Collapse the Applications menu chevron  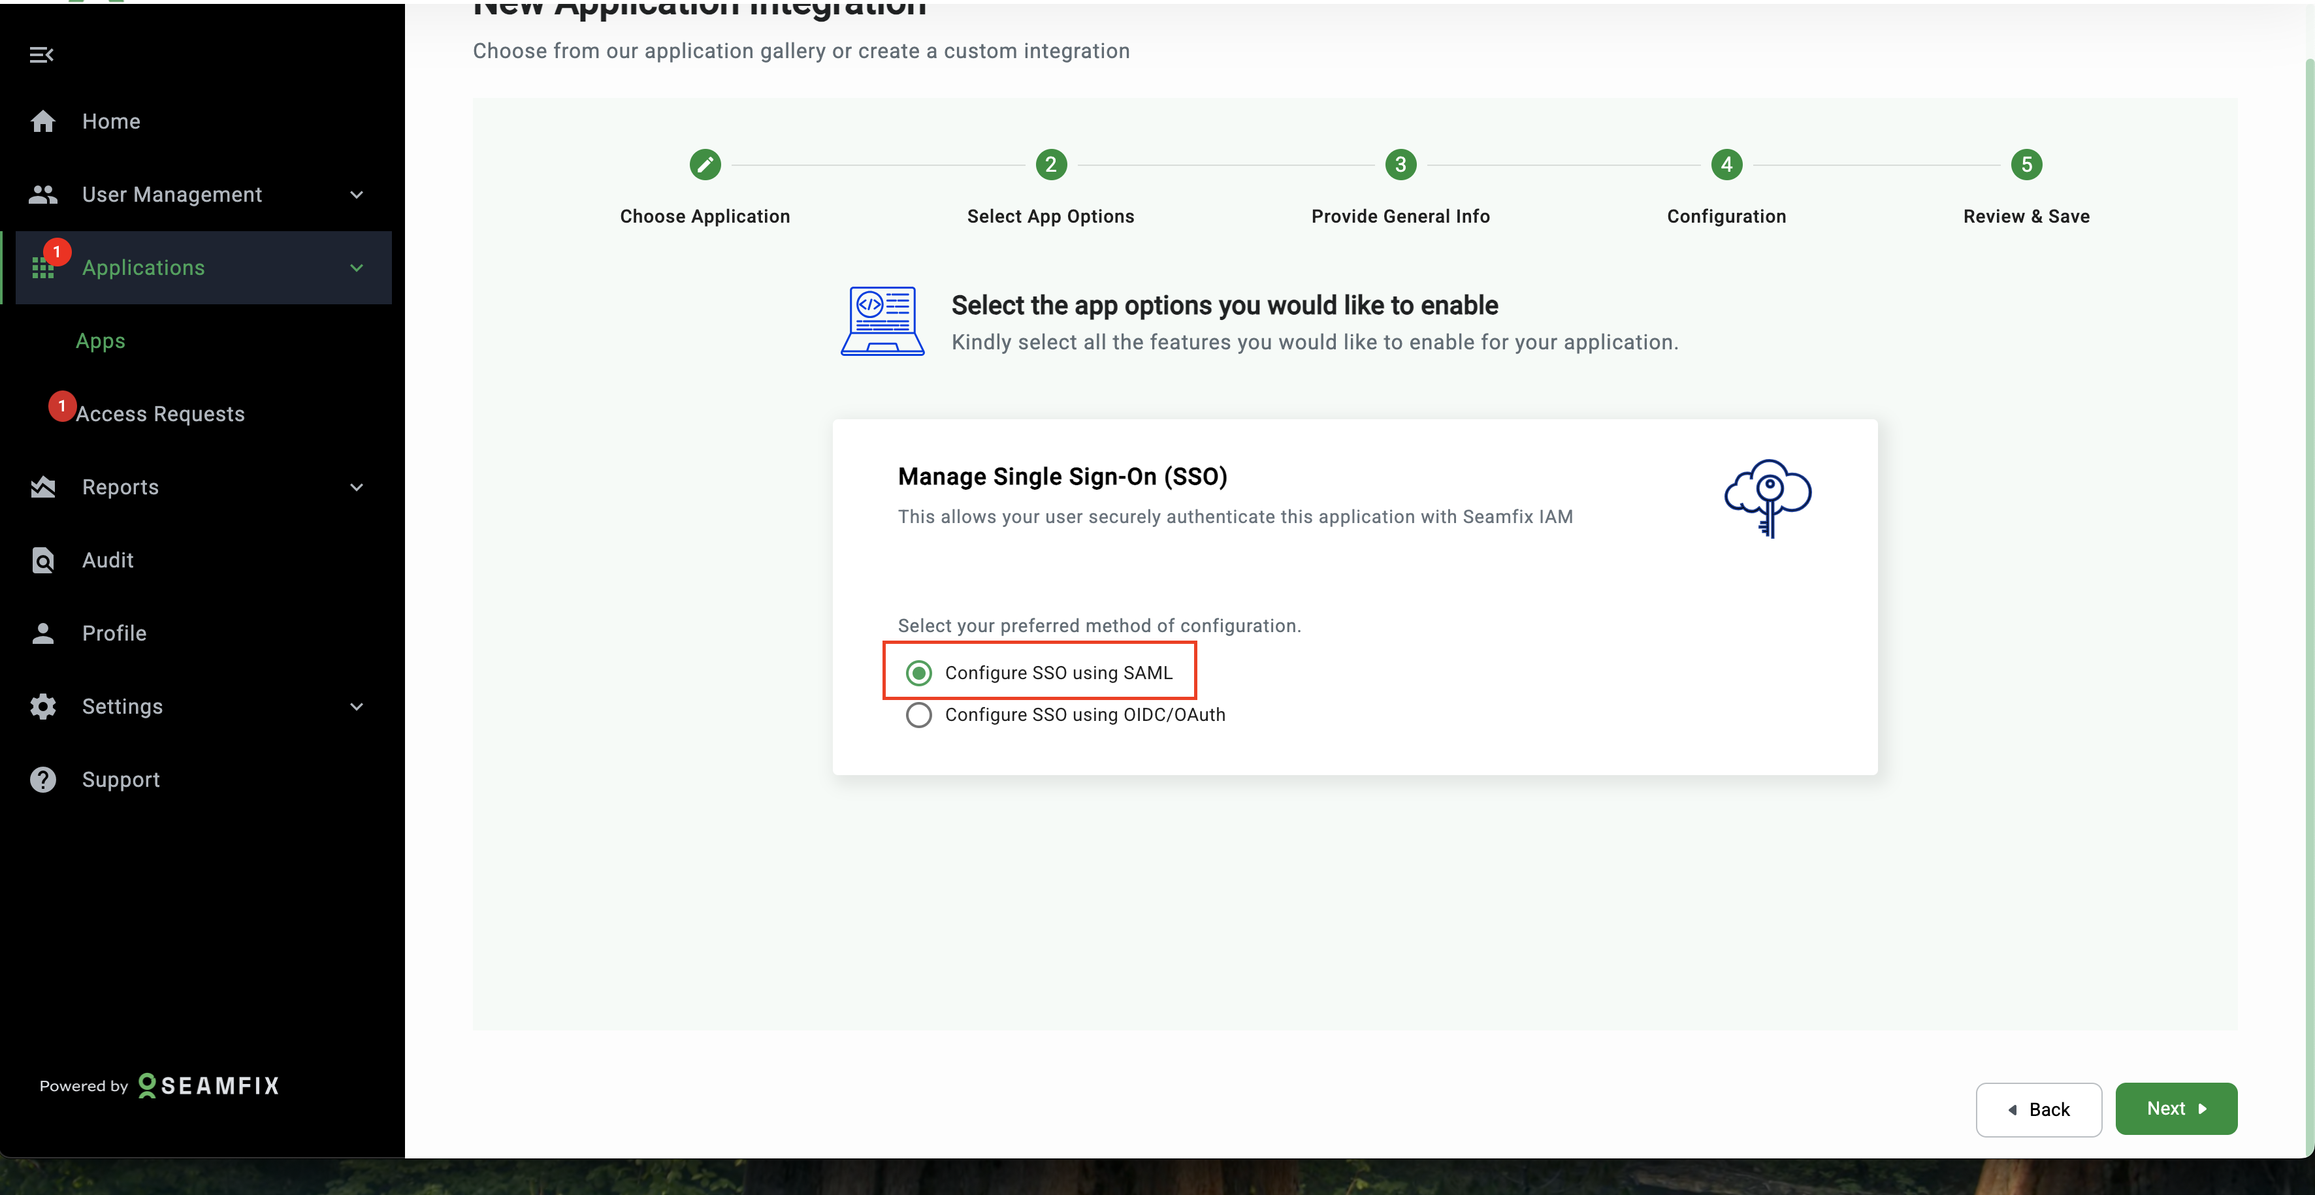pyautogui.click(x=357, y=268)
